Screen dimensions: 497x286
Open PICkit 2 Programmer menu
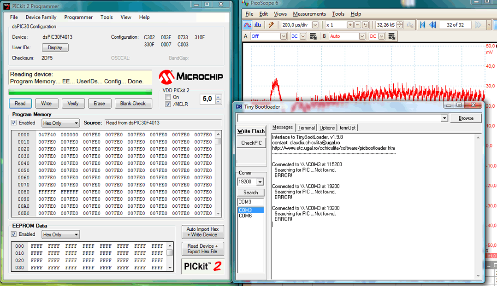[78, 17]
